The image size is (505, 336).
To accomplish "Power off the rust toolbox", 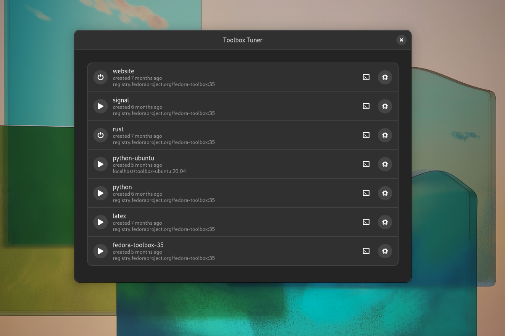I will click(x=101, y=135).
